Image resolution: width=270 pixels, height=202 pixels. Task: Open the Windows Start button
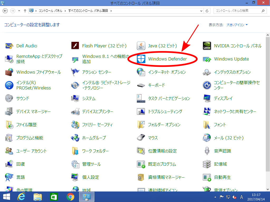pos(7,197)
